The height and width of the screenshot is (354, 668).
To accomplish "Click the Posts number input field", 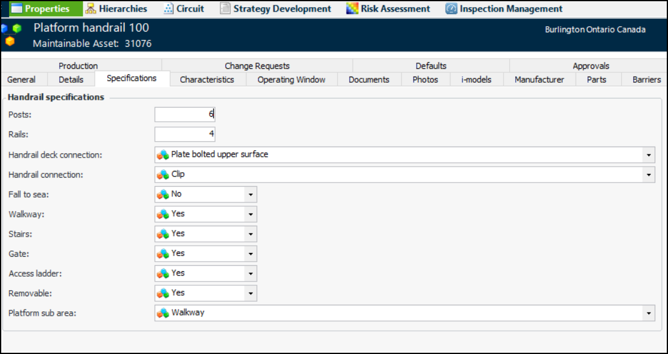I will click(x=185, y=114).
